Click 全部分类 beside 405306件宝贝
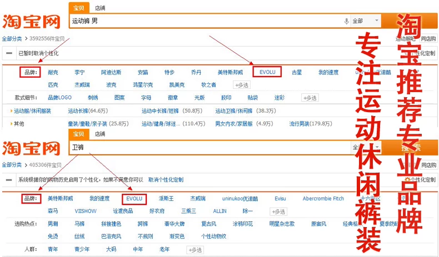Image resolution: width=439 pixels, height=257 pixels. pos(12,165)
